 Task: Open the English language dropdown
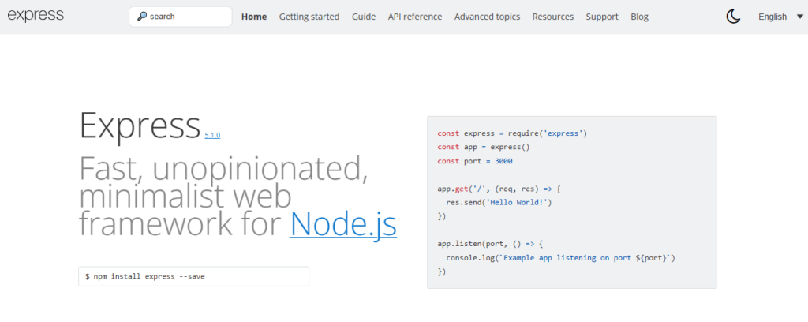[780, 17]
